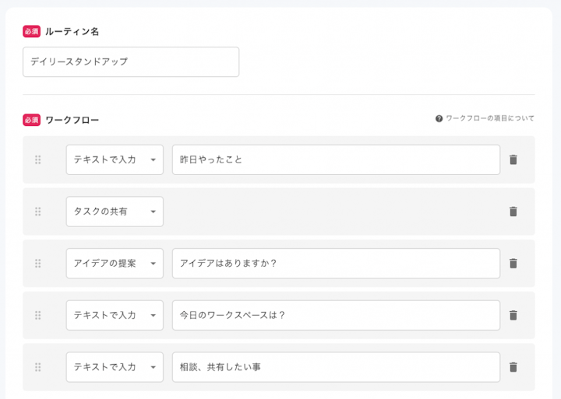The image size is (561, 399).
Task: Click the ルーティン名 input field
Action: coord(131,62)
